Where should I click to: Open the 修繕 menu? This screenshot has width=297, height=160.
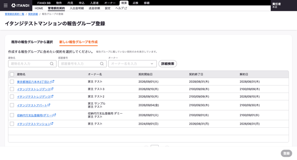(147, 3)
